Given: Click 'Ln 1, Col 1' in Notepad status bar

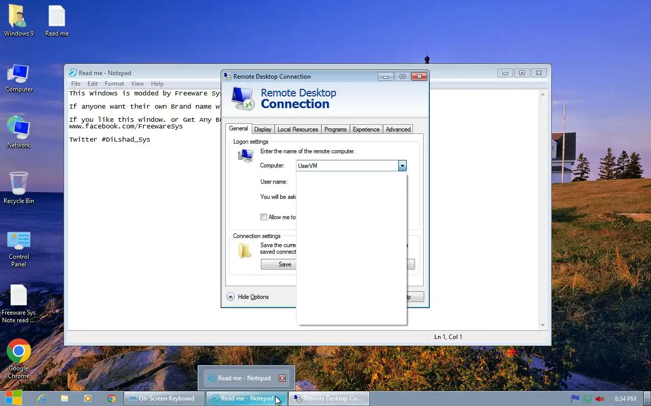Looking at the screenshot, I should [448, 337].
